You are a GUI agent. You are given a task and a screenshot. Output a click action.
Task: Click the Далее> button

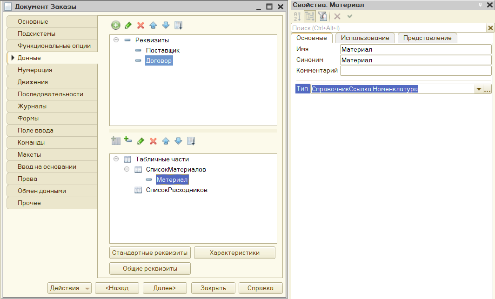click(x=165, y=288)
